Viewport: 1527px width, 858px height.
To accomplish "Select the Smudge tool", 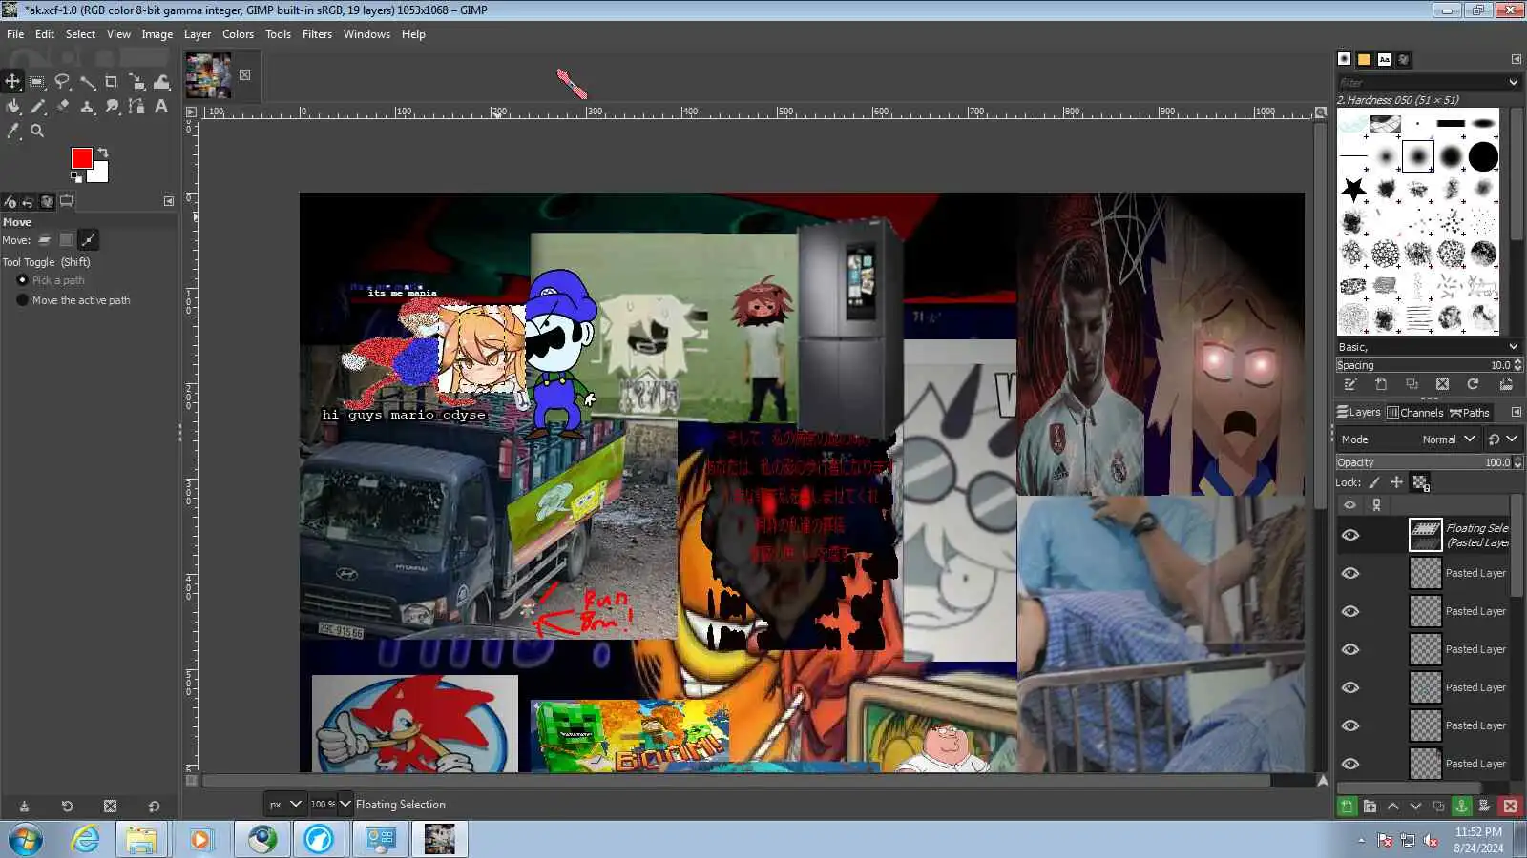I will 112,106.
